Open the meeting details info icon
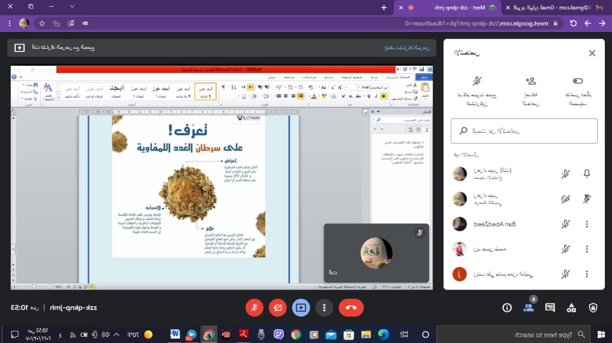612x343 pixels. (507, 308)
